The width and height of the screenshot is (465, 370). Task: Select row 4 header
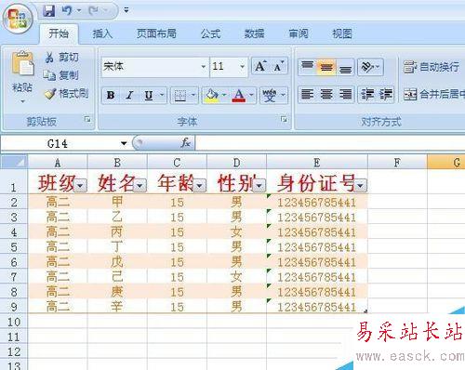(14, 231)
